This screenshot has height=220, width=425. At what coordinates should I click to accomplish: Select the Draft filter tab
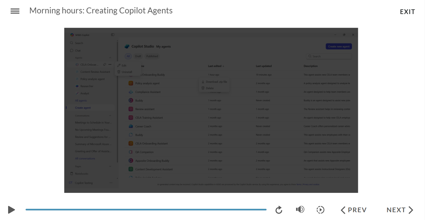(138, 56)
